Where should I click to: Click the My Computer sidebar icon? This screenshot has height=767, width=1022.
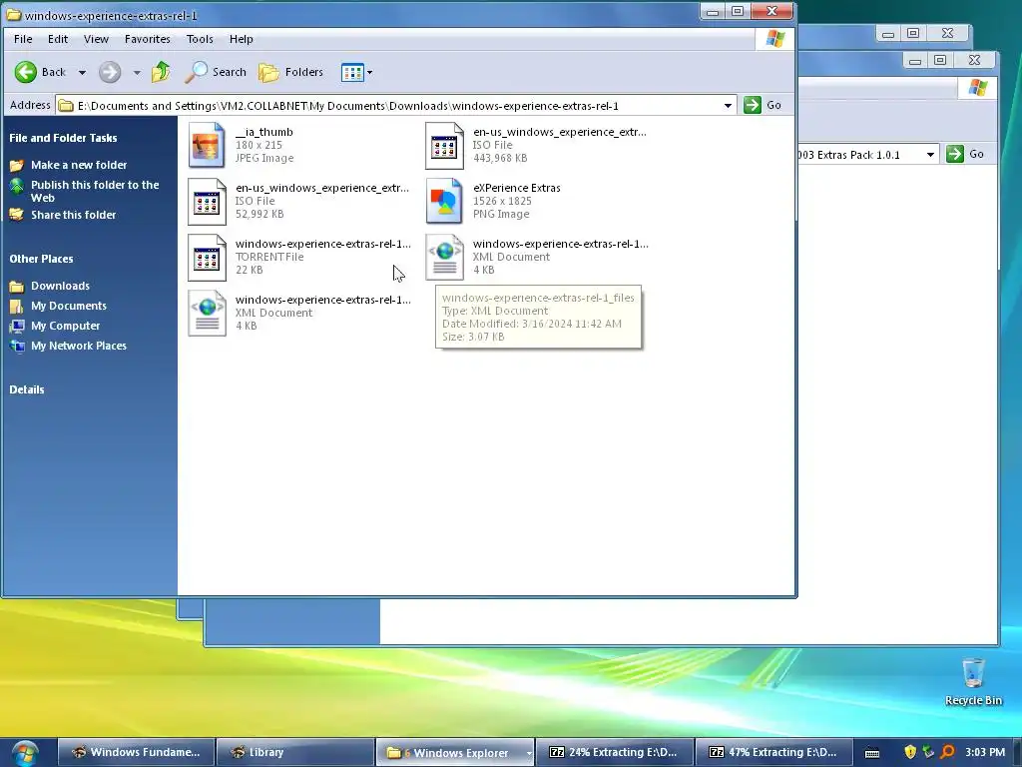point(17,326)
